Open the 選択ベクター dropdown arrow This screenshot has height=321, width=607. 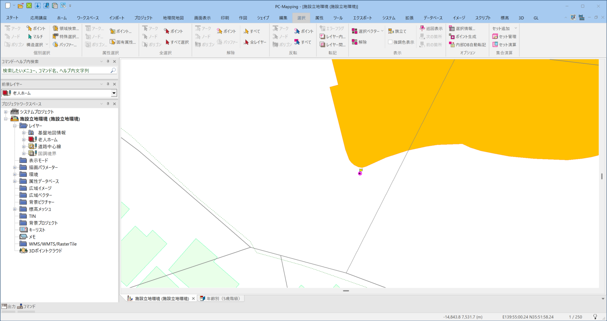(382, 31)
